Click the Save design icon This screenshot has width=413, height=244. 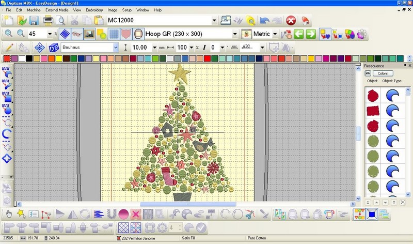[x=34, y=21]
